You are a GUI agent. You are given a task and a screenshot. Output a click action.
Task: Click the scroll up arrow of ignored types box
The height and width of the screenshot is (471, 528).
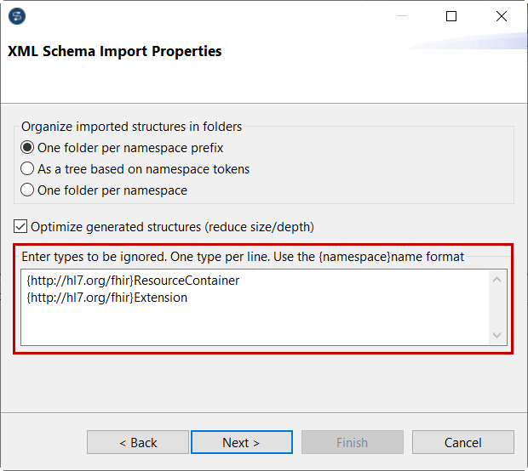point(498,280)
